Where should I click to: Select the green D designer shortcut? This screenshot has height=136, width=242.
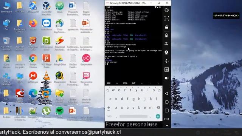tap(46, 44)
